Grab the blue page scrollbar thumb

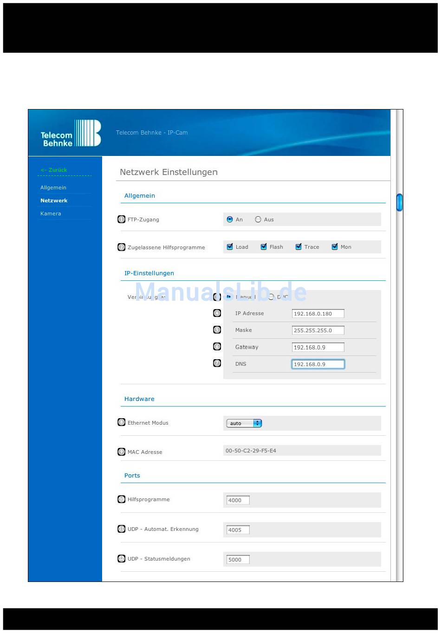pos(399,202)
